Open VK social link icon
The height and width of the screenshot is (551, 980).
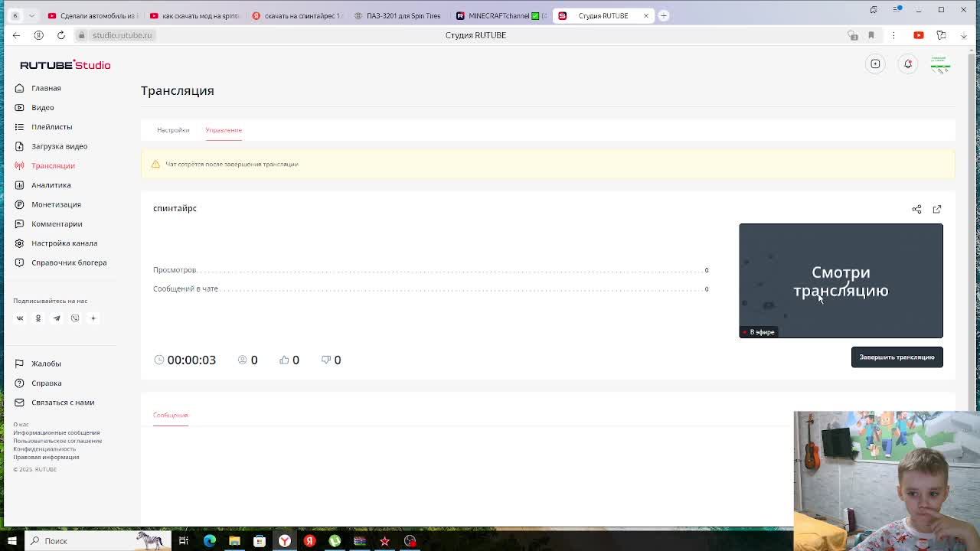click(x=20, y=318)
